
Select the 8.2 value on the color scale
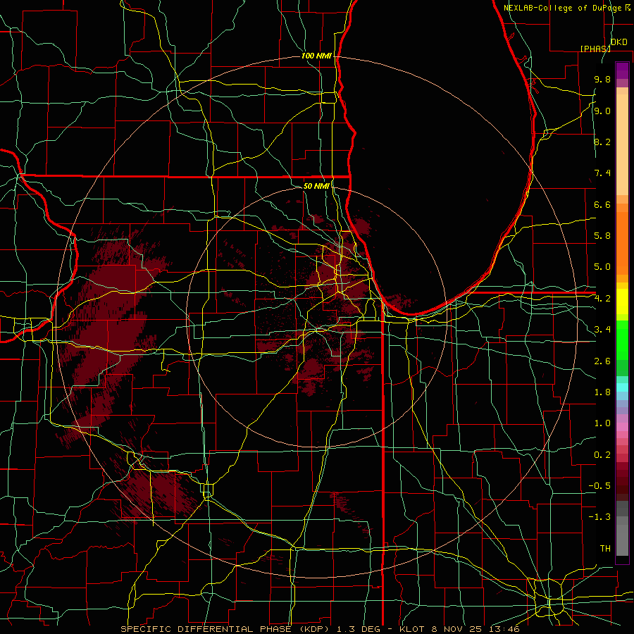[602, 142]
